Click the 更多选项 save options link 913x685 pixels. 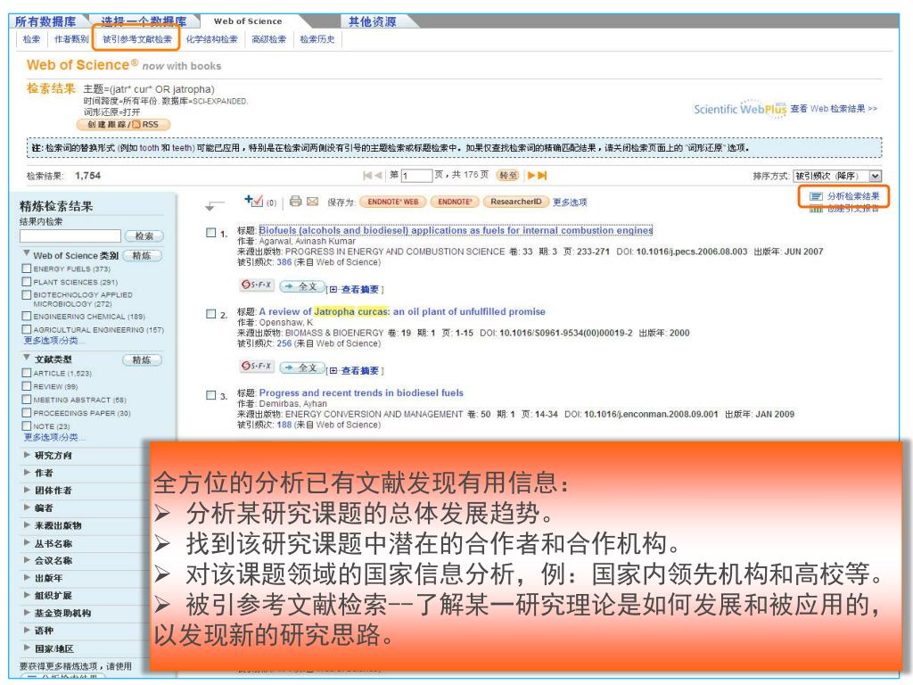point(570,202)
